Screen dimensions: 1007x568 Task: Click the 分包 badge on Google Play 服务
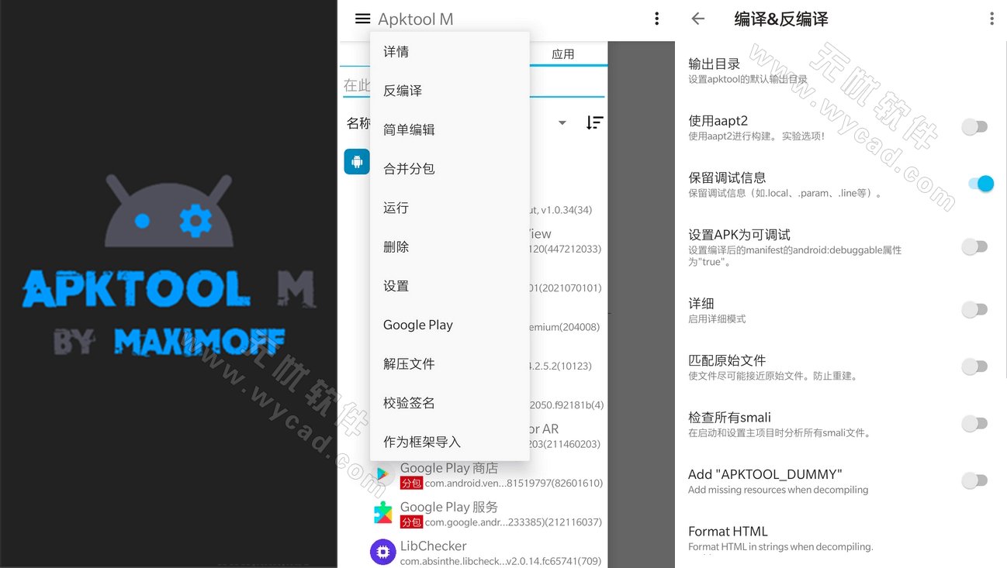pos(411,522)
